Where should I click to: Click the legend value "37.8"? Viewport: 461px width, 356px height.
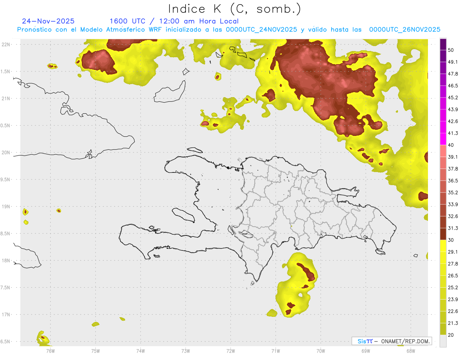click(x=453, y=169)
